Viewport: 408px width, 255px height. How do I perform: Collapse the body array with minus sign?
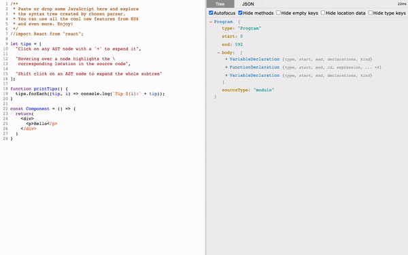pyautogui.click(x=218, y=52)
